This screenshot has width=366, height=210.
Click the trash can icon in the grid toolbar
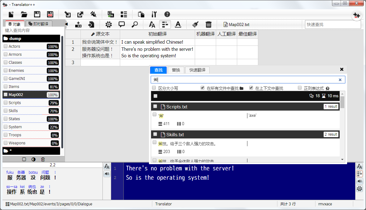coord(208,24)
